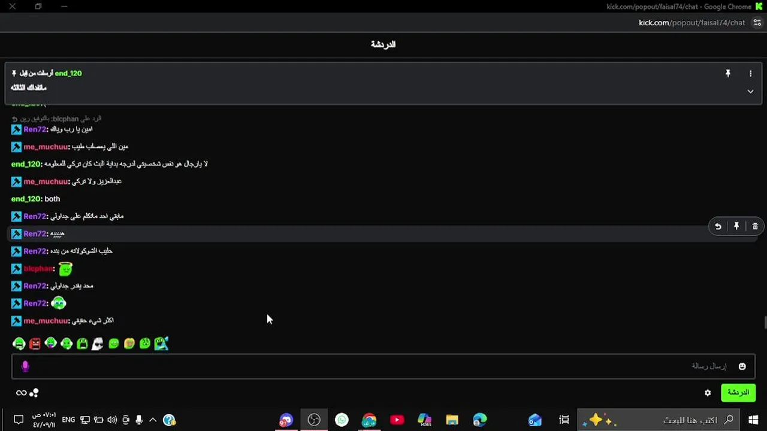Screen dimensions: 767x431
Task: Open YouTube app from the taskbar
Action: coord(397,420)
